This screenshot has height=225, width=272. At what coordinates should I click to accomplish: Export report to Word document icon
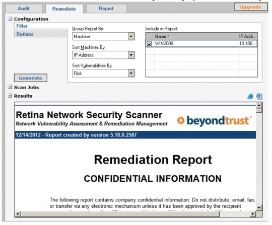click(259, 96)
